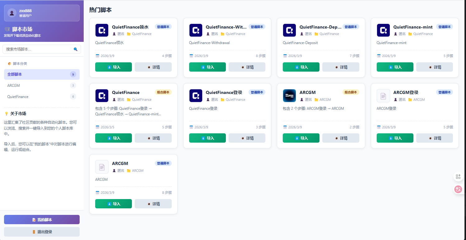This screenshot has width=466, height=240.
Task: Click the ARCGM combo script logo icon
Action: click(x=289, y=96)
